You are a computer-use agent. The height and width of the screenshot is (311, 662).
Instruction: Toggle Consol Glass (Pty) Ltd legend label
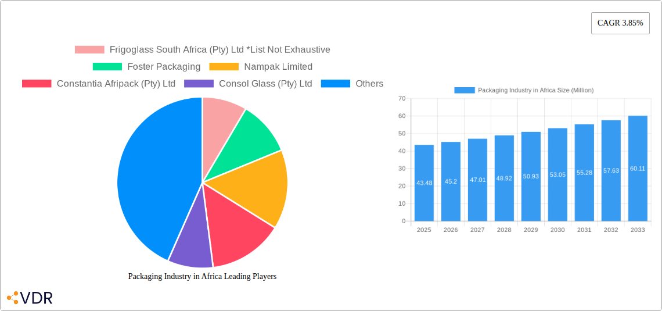pyautogui.click(x=265, y=84)
